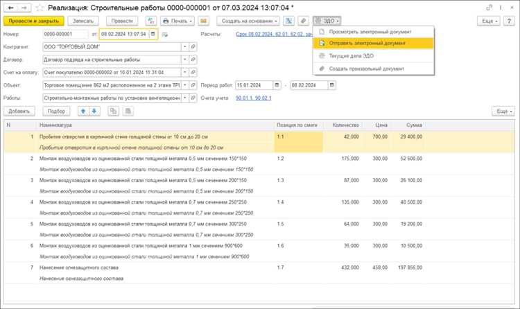Click the Провести button

point(122,21)
